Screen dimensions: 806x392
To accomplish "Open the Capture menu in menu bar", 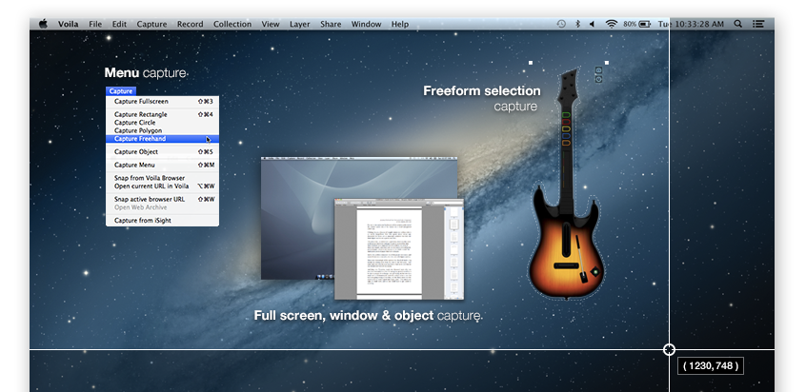I will pos(151,24).
